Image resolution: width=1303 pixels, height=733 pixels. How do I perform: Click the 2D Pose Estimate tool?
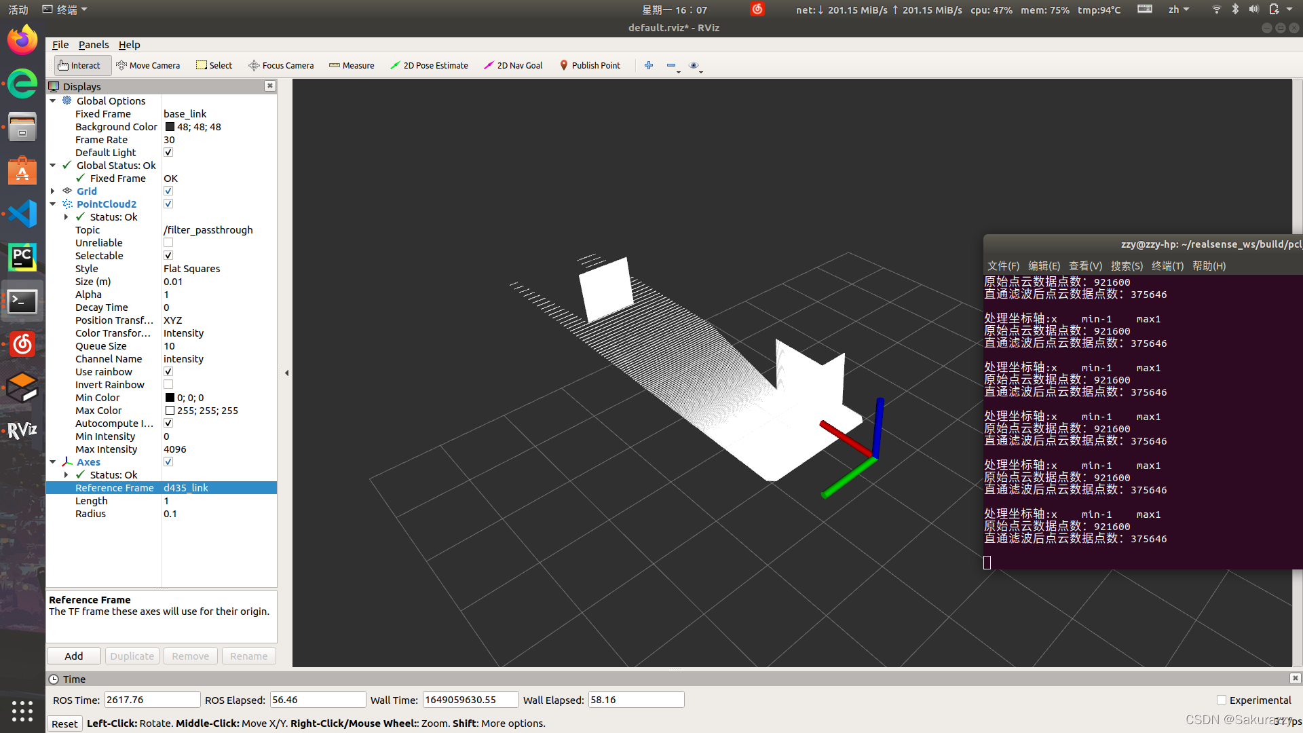coord(429,65)
